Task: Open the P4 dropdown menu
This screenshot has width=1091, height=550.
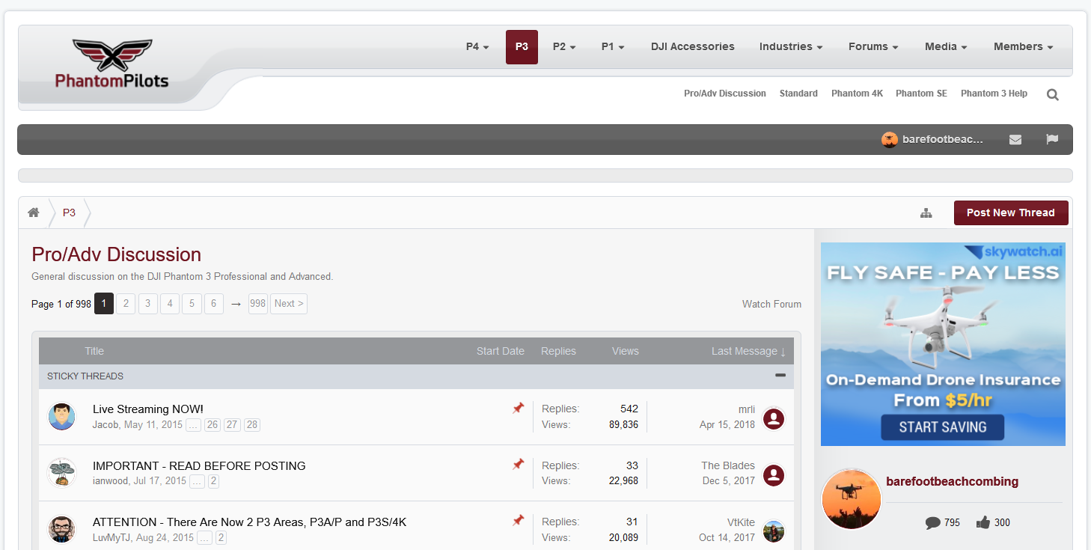Action: coord(477,46)
